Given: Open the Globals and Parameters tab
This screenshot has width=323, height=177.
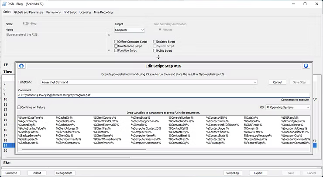Looking at the screenshot, I should (29, 12).
